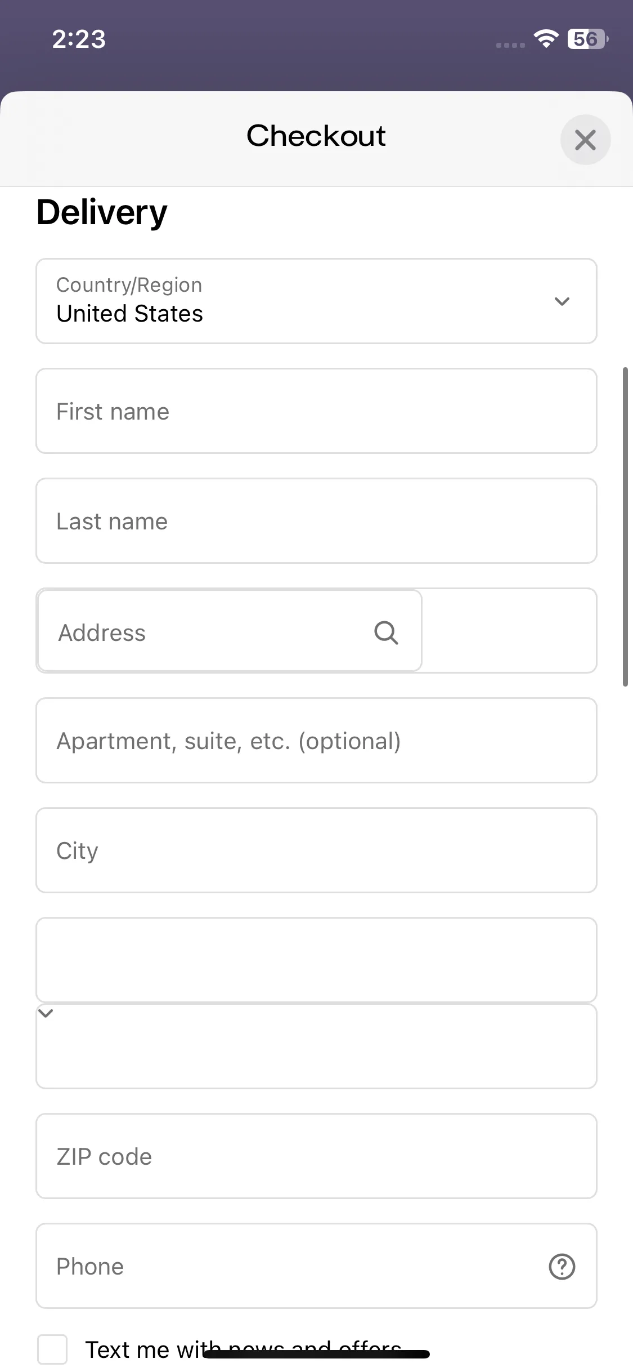Viewport: 633px width, 1372px height.
Task: Open the Country/Region dropdown
Action: click(x=316, y=301)
